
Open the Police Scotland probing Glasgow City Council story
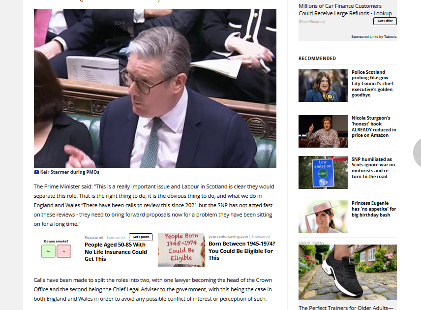click(x=372, y=84)
